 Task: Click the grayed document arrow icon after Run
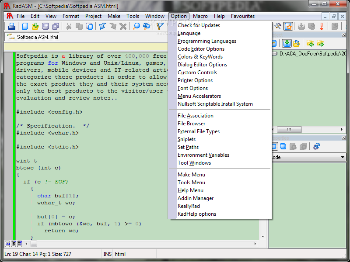[x=335, y=26]
